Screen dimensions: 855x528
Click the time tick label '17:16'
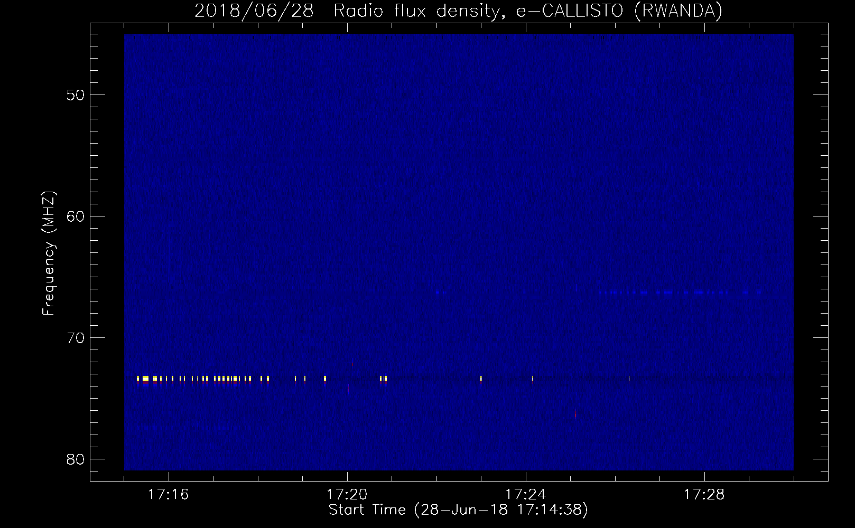(x=168, y=495)
